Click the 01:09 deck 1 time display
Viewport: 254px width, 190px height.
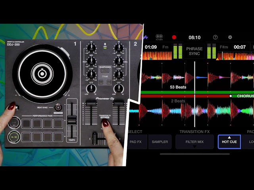151,47
